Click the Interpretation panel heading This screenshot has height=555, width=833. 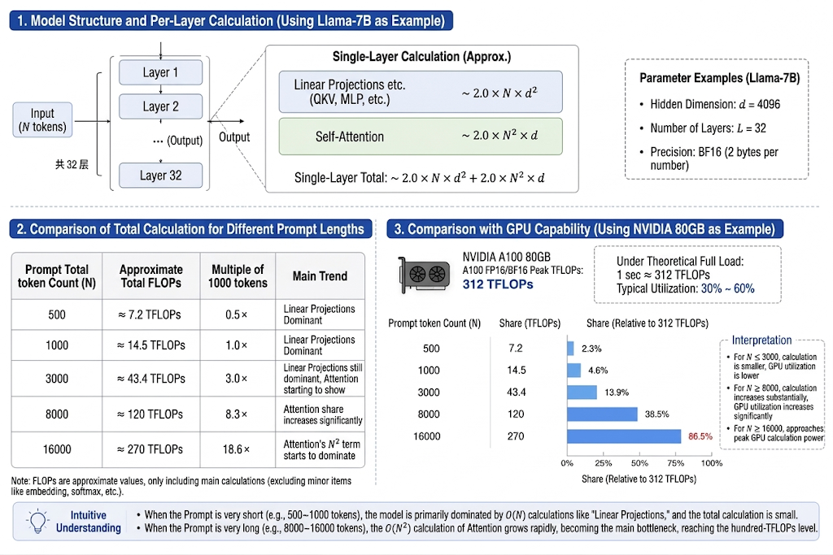pyautogui.click(x=761, y=340)
